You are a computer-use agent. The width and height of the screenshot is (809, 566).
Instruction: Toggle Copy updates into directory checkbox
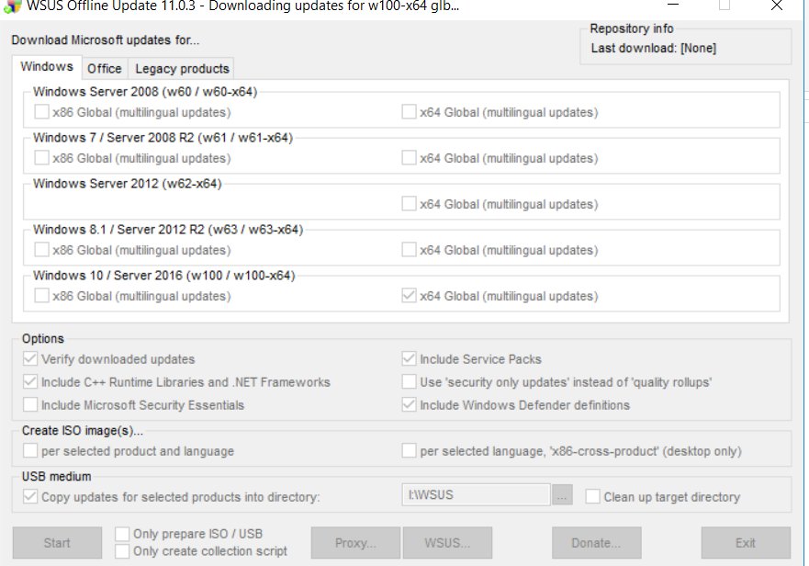[x=30, y=496]
